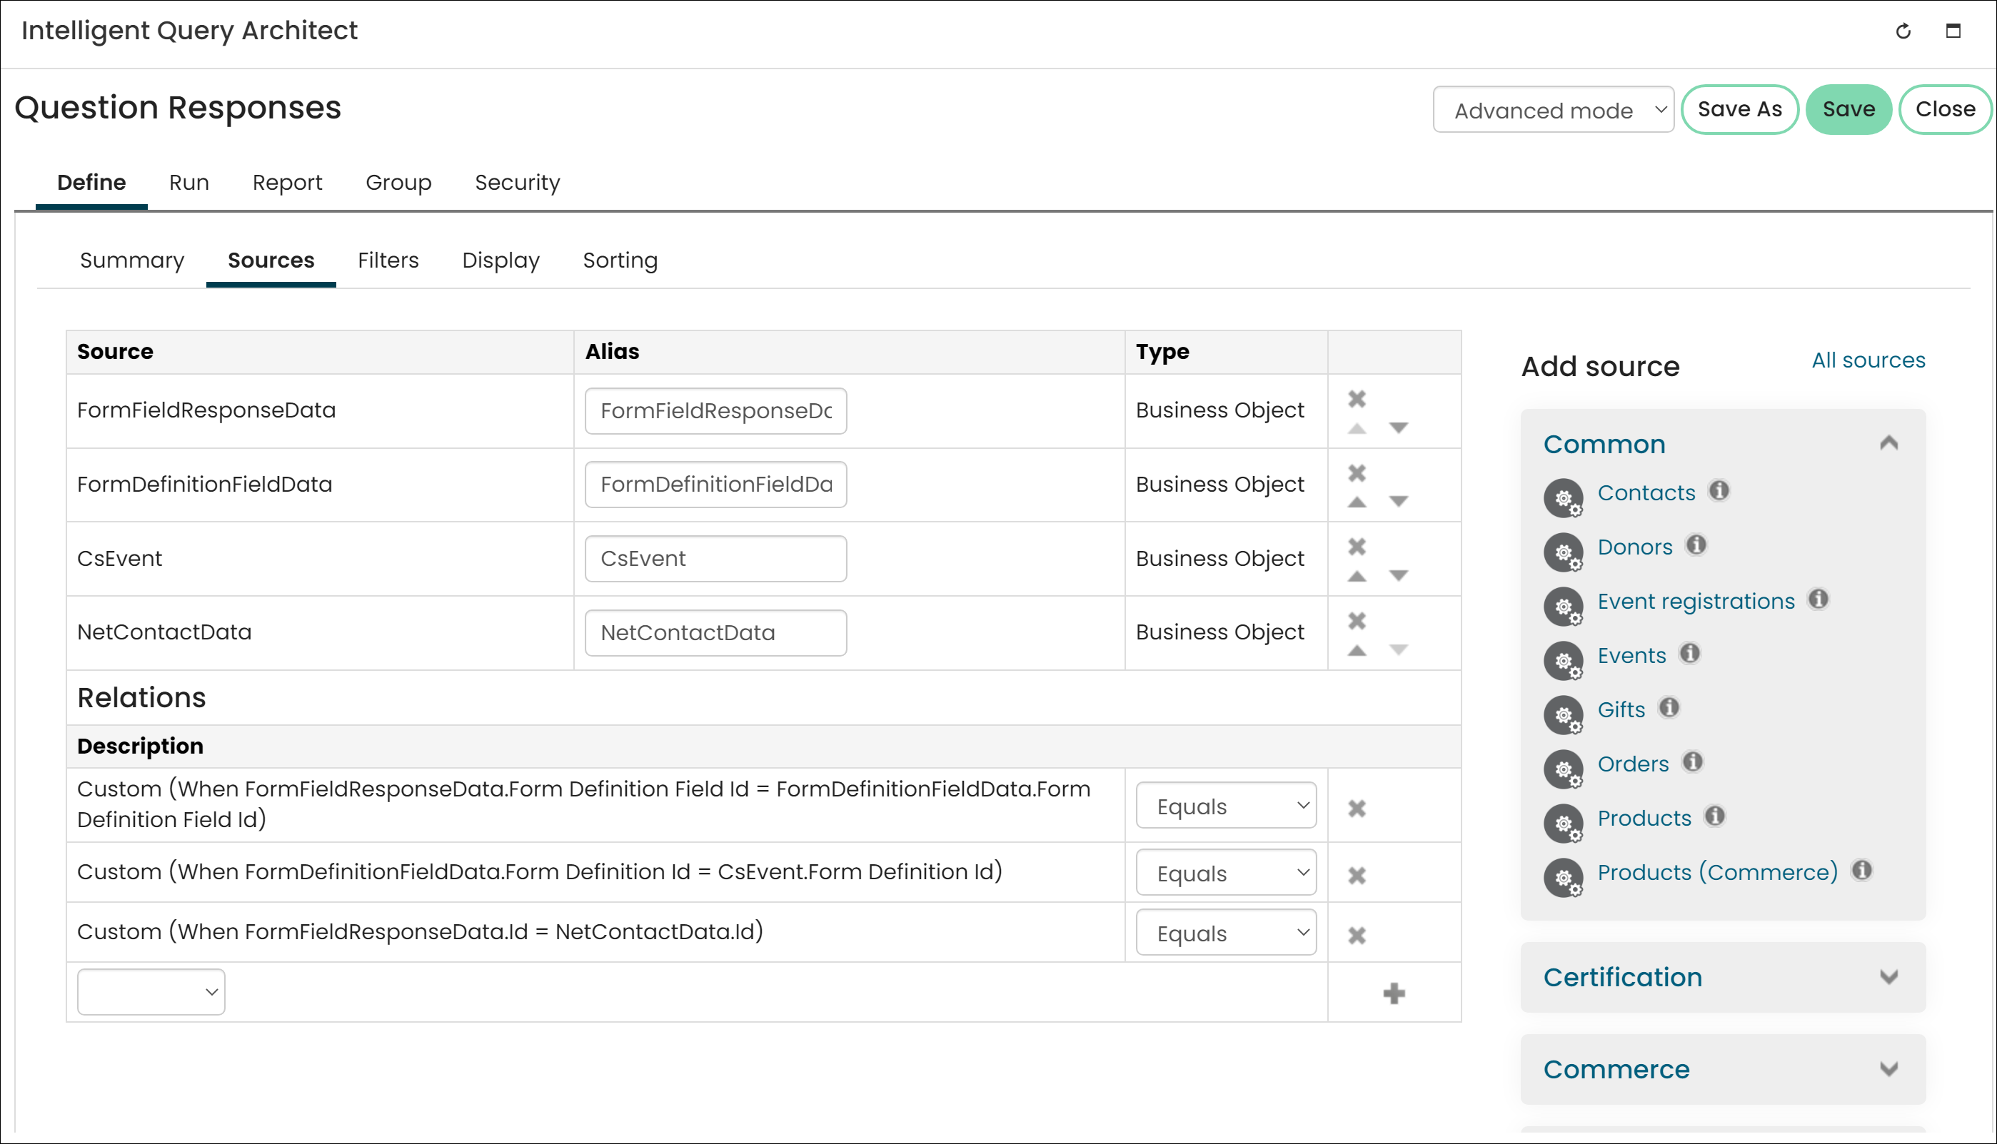Add the Contacts source link
The width and height of the screenshot is (1997, 1144).
pos(1646,492)
